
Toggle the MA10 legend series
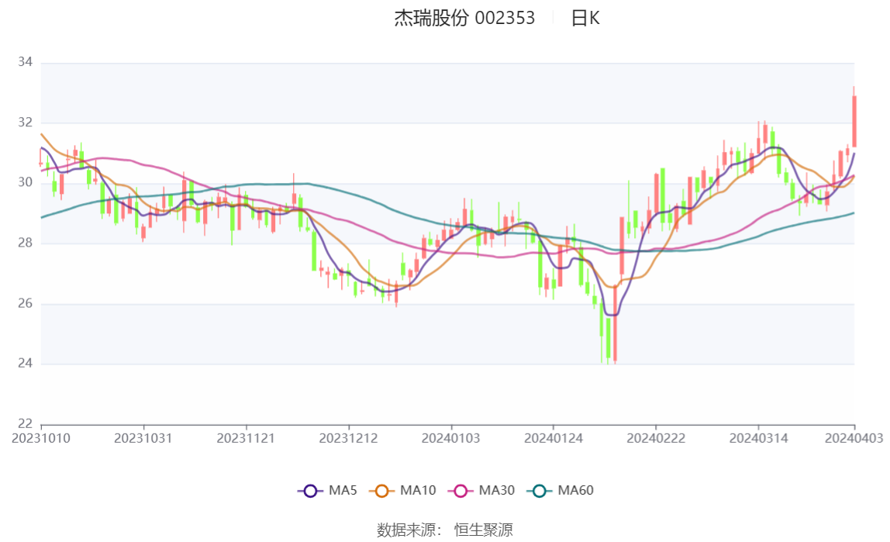click(402, 490)
